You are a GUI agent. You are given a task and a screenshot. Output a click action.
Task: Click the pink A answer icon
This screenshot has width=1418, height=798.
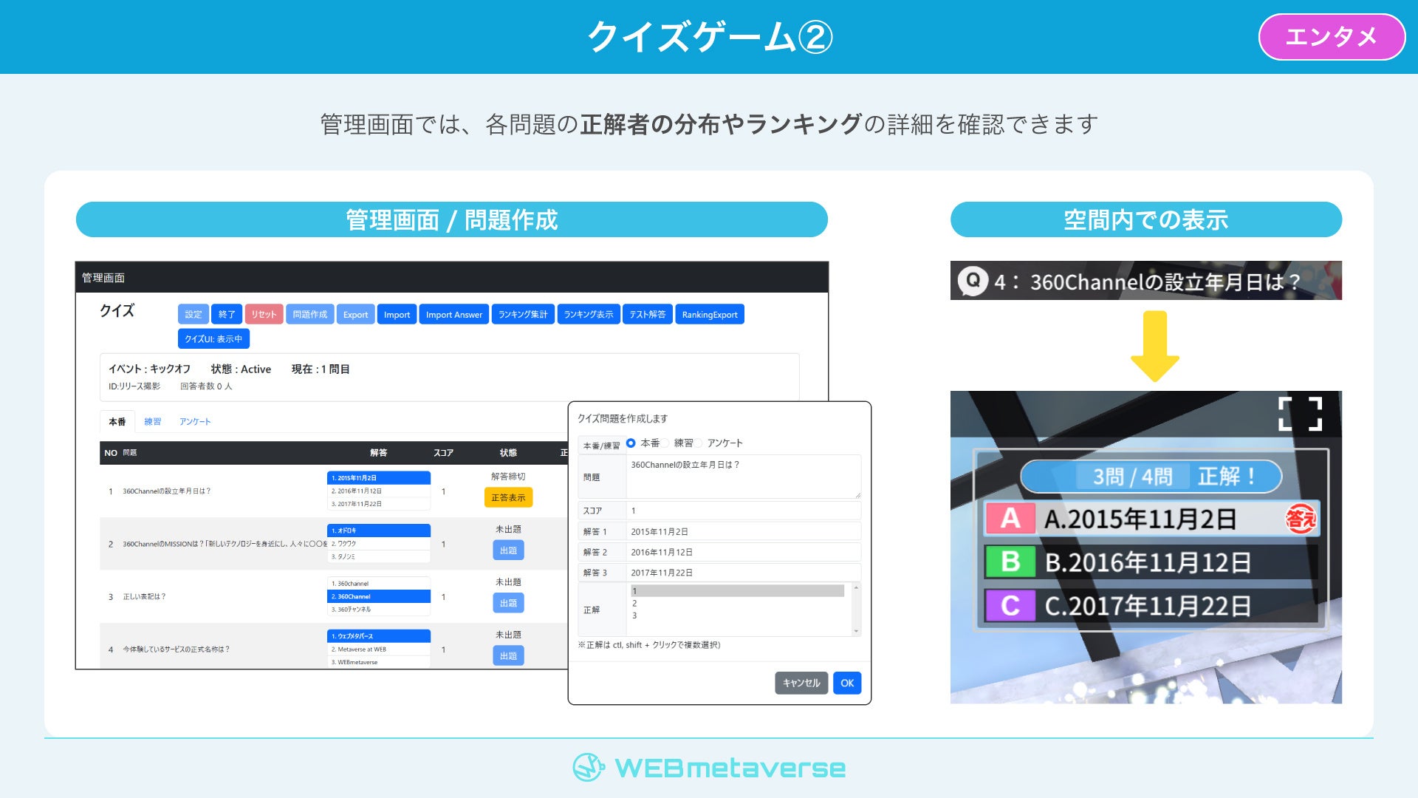tap(1010, 518)
